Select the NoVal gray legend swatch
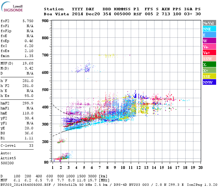The image size is (218, 187). click(x=209, y=23)
